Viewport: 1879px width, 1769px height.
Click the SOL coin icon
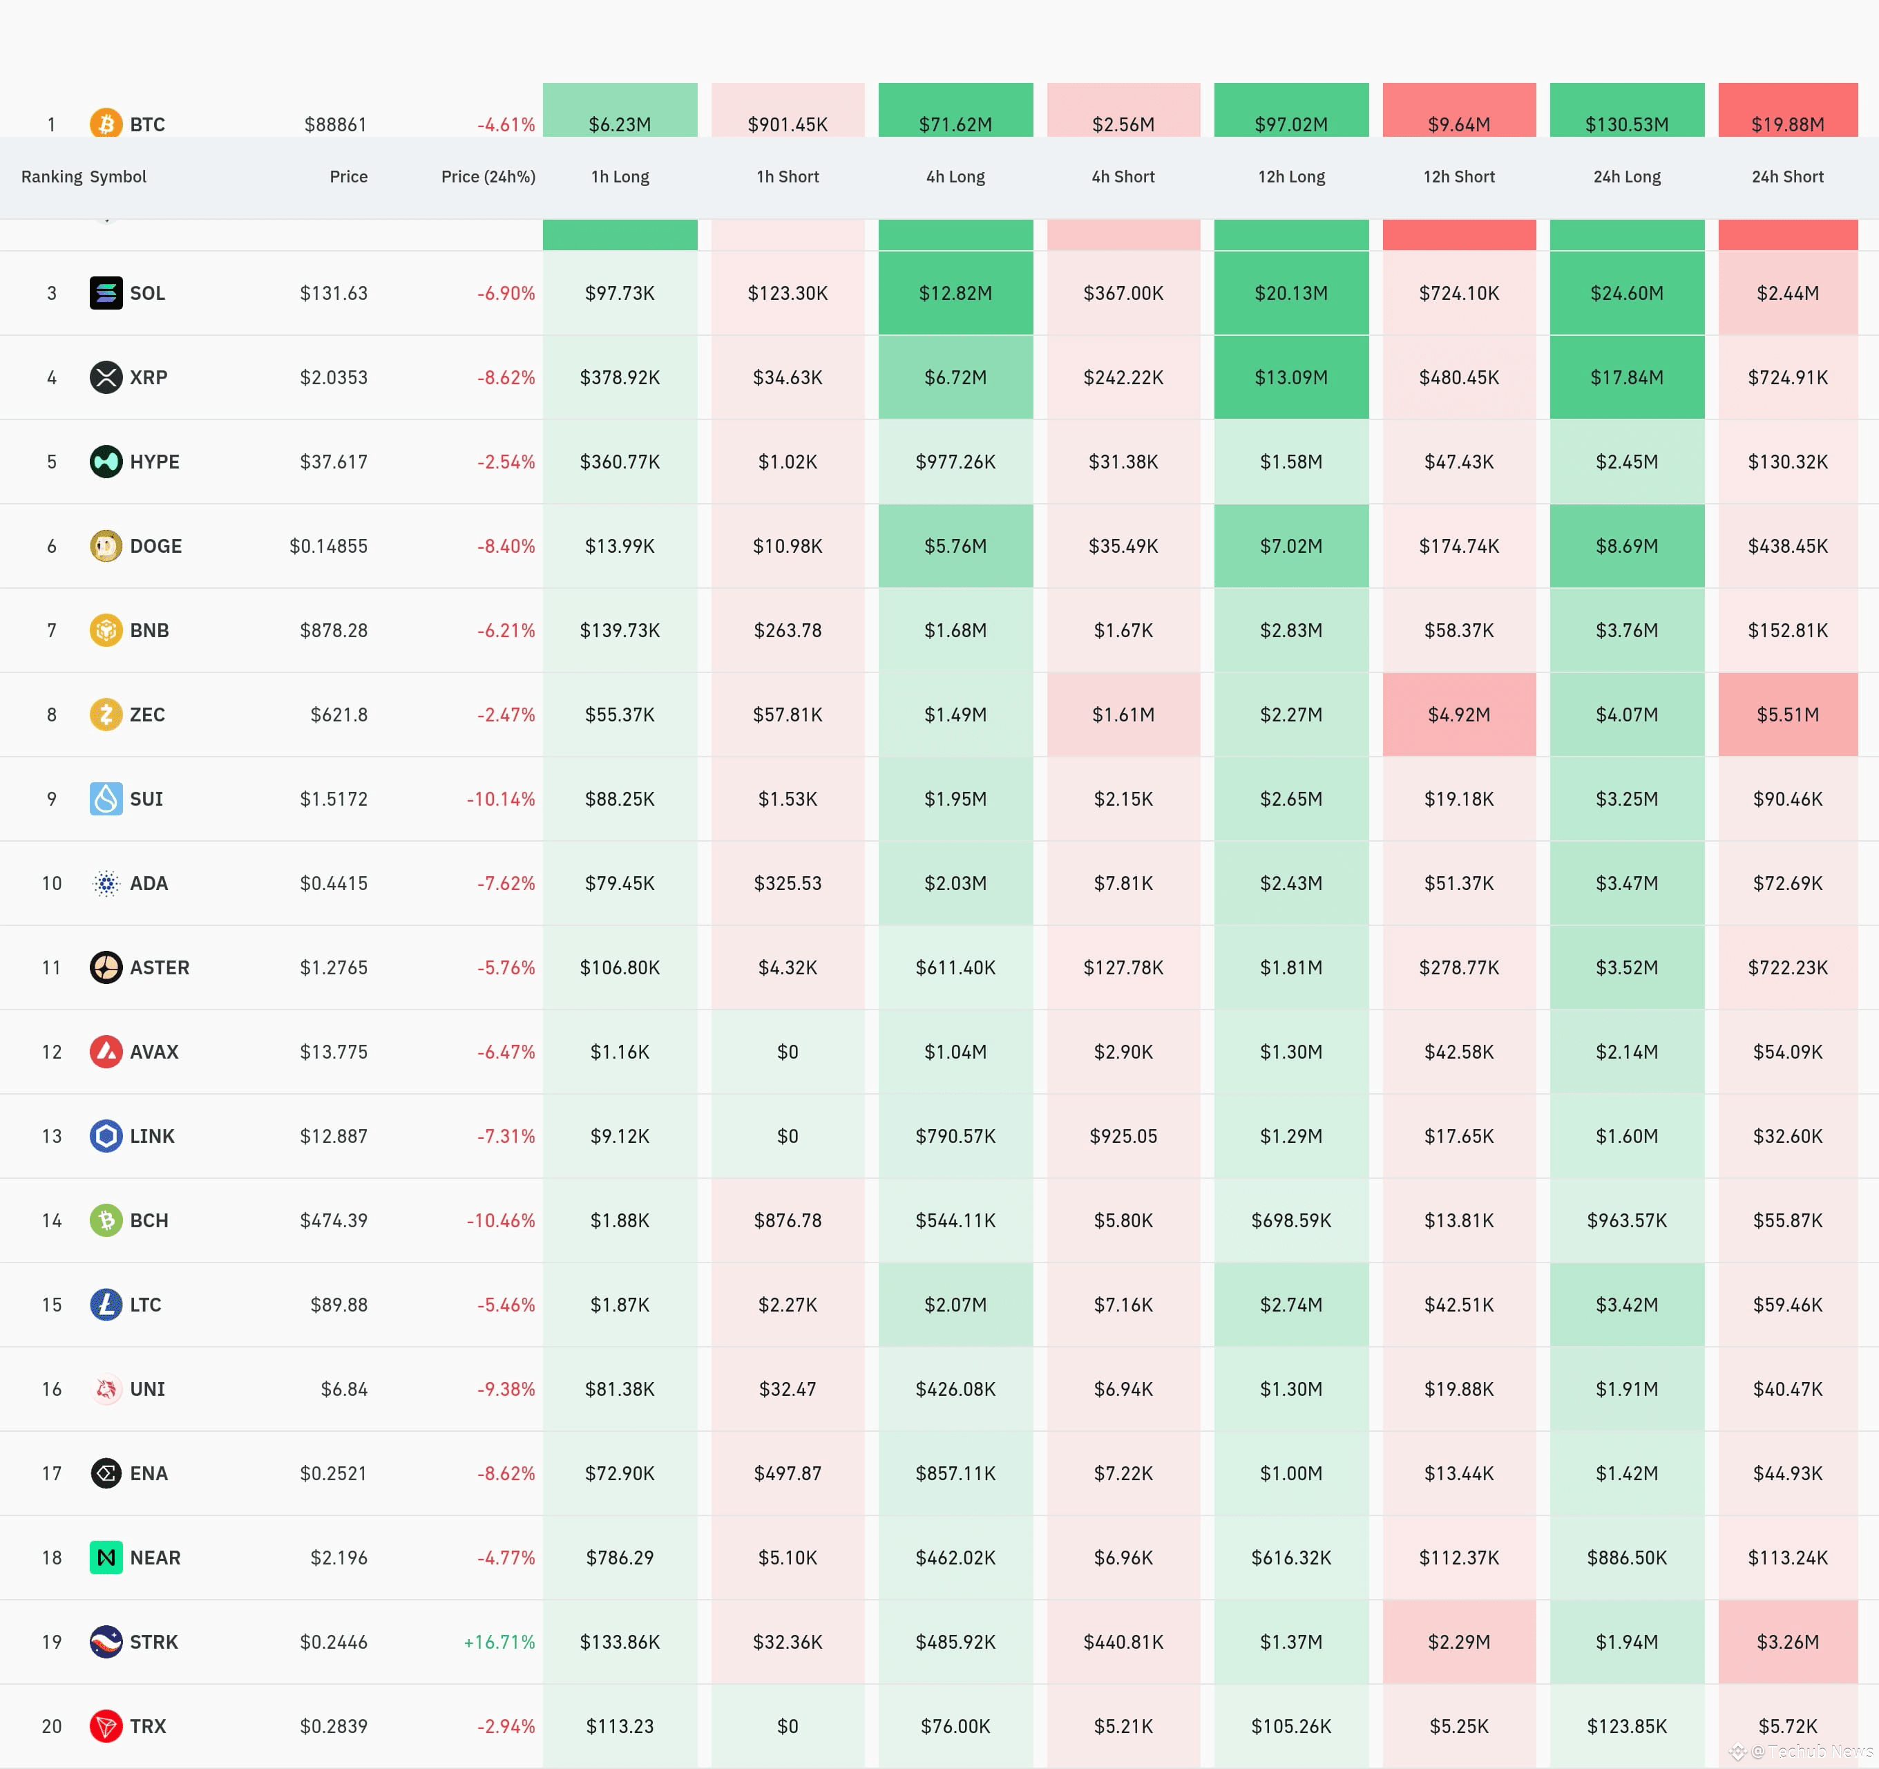pos(106,293)
